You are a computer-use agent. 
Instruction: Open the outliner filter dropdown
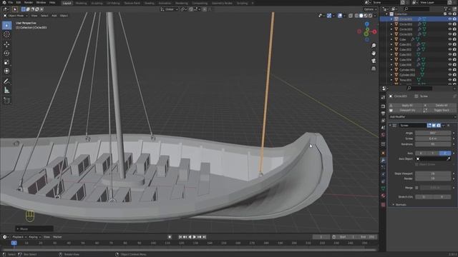click(447, 9)
